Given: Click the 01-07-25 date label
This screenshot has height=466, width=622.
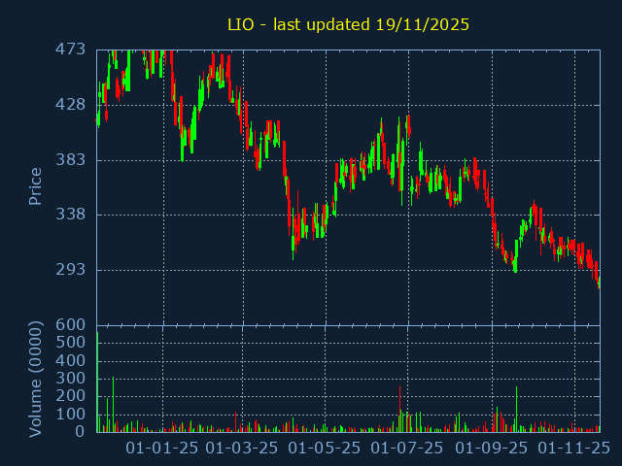Looking at the screenshot, I should 406,449.
